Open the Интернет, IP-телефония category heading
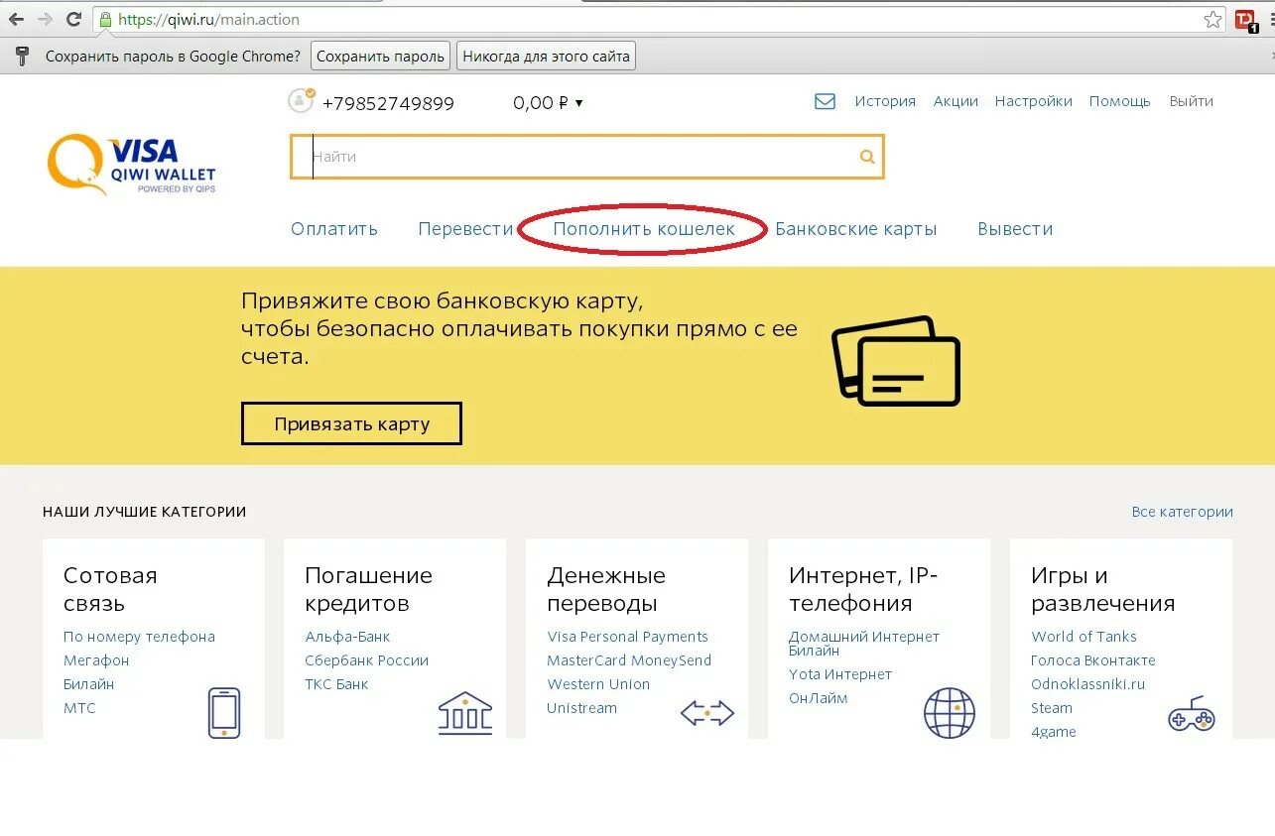This screenshot has width=1275, height=836. click(x=863, y=589)
